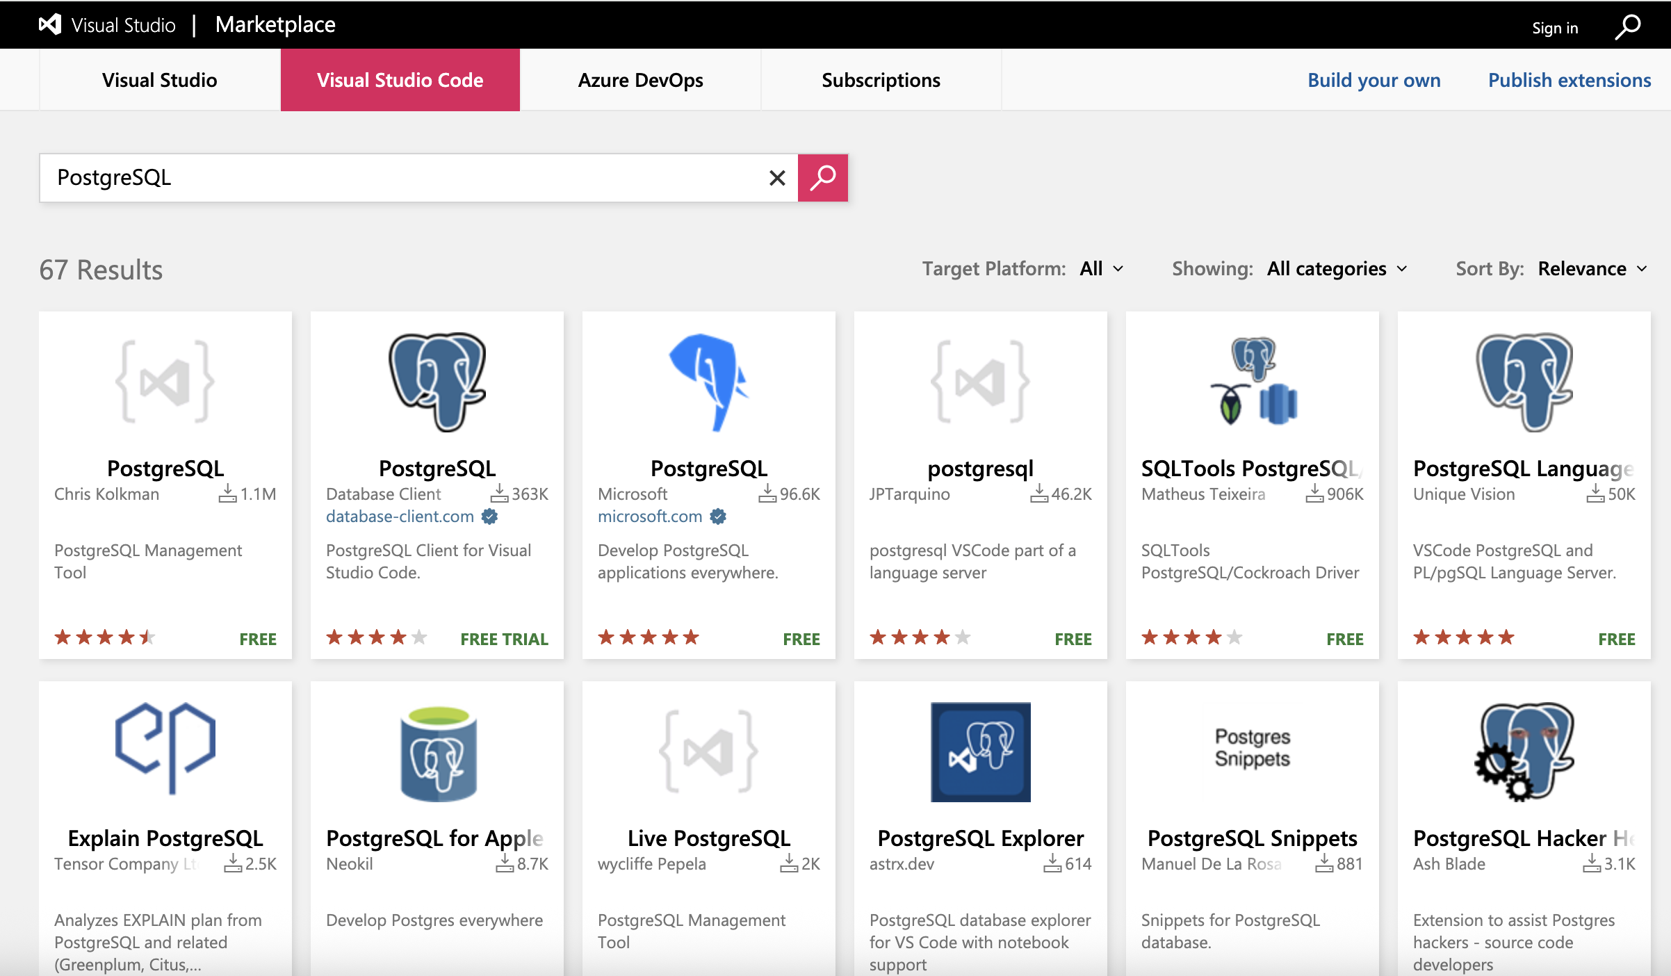1671x976 pixels.
Task: Visit the database-client.com publisher link
Action: pyautogui.click(x=400, y=517)
